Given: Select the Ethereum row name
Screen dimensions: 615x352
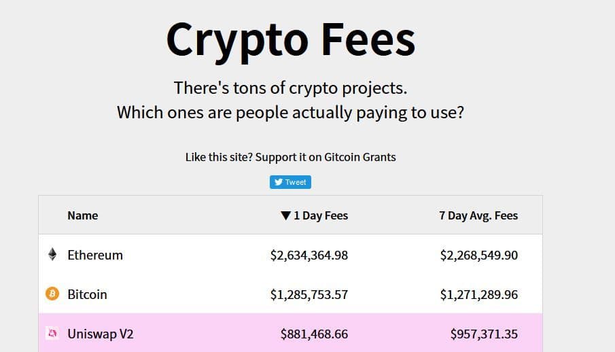Looking at the screenshot, I should [x=95, y=255].
